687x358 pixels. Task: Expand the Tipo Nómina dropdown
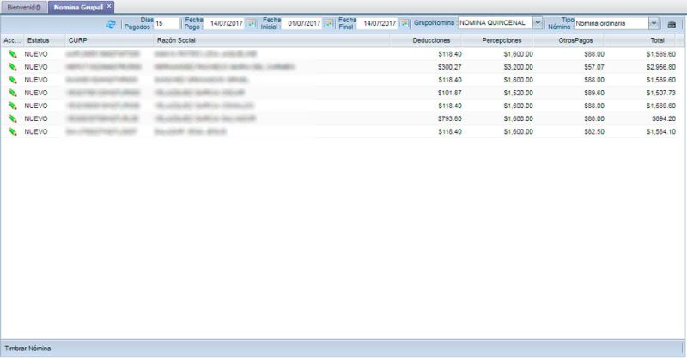(654, 24)
